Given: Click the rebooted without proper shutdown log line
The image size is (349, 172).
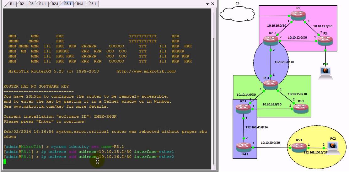Looking at the screenshot, I should pos(105,134).
